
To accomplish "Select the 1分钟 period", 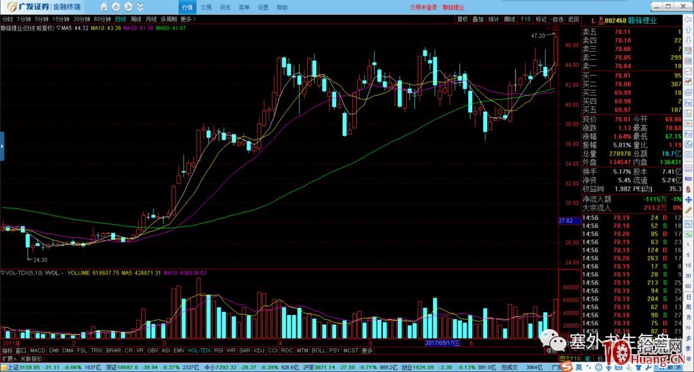I will [x=24, y=19].
